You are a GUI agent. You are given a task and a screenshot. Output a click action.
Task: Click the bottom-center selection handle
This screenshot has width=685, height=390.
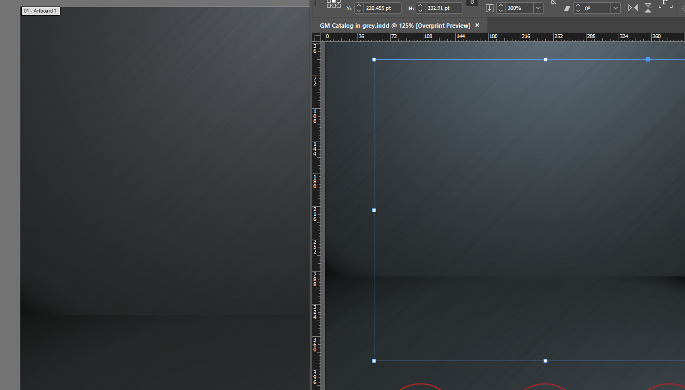545,361
